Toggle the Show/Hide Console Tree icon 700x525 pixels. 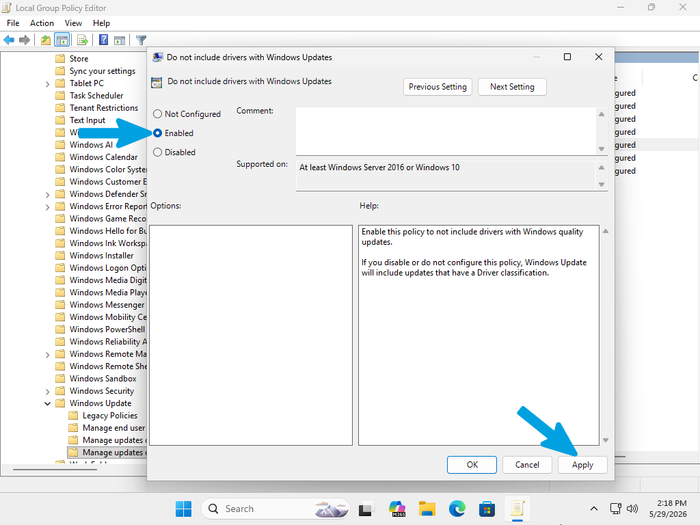click(62, 40)
